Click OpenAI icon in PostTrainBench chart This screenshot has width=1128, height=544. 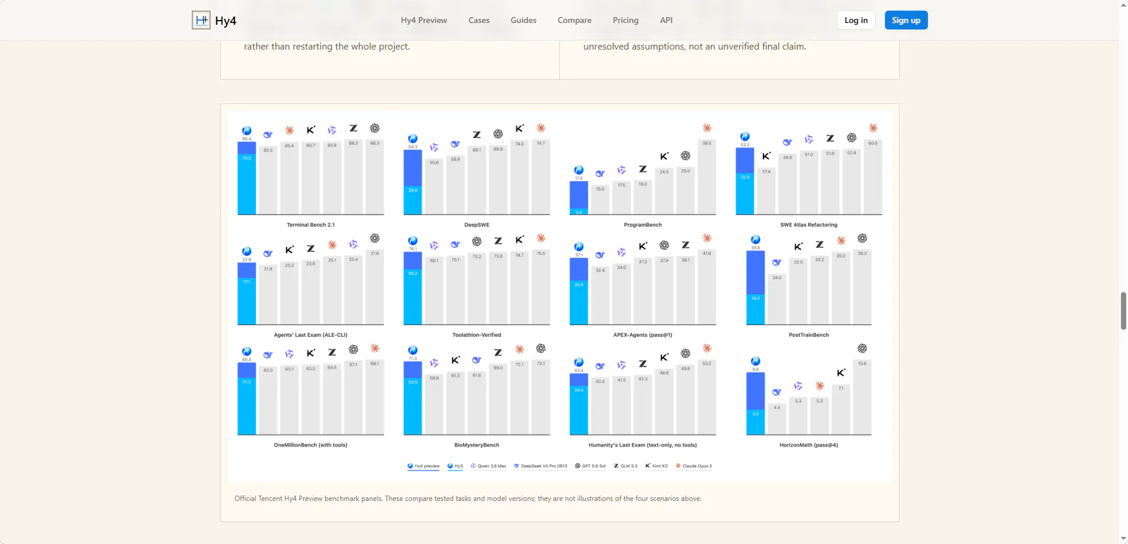coord(862,238)
